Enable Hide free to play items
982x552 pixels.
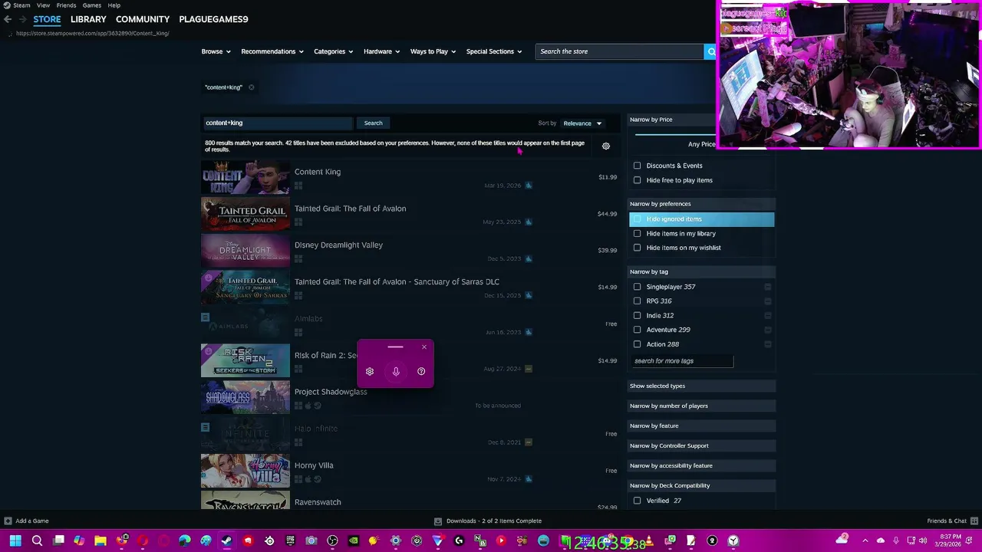point(637,180)
